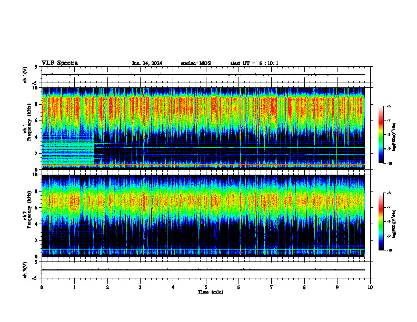417x322 pixels.
Task: Click the "start UT = 6 : 10: 1" text
Action: [x=254, y=63]
